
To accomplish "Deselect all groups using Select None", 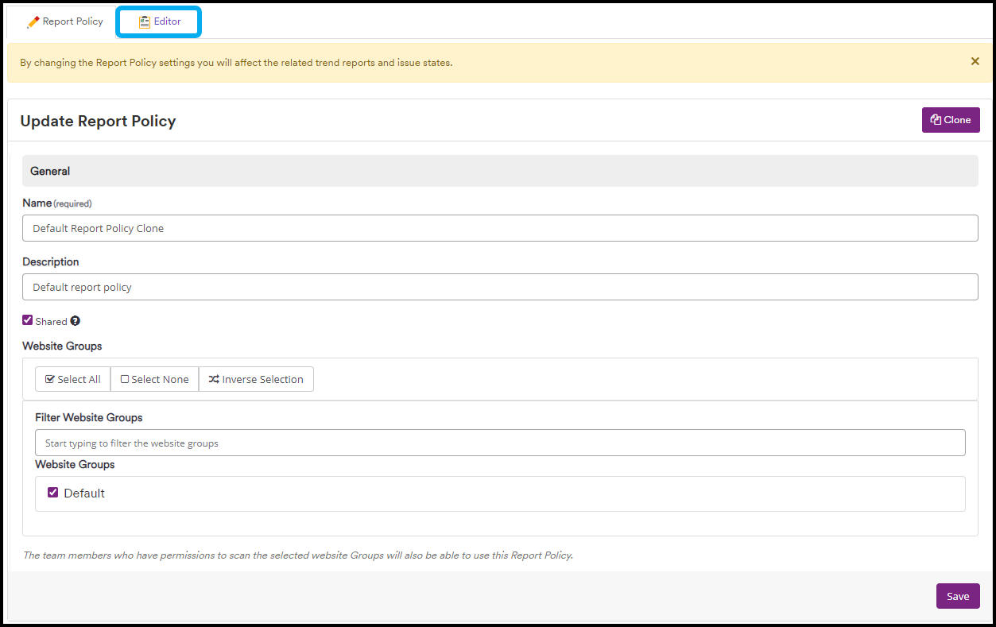I will tap(154, 379).
